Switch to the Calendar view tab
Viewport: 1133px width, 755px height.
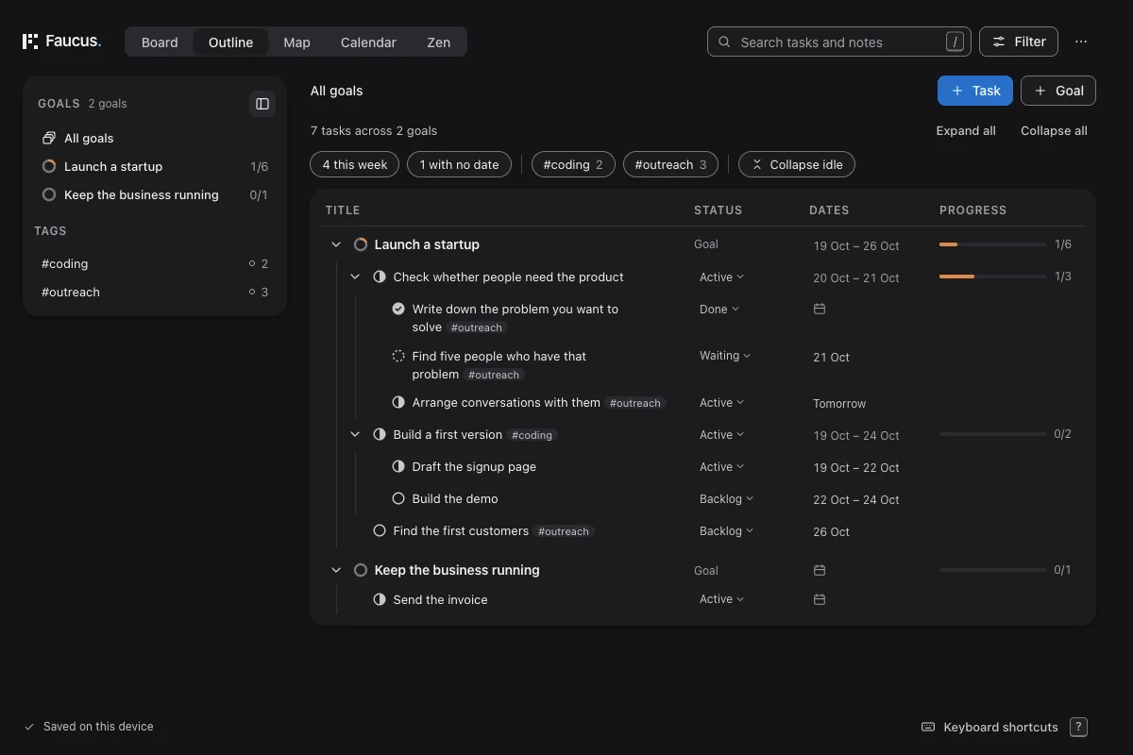(x=368, y=42)
